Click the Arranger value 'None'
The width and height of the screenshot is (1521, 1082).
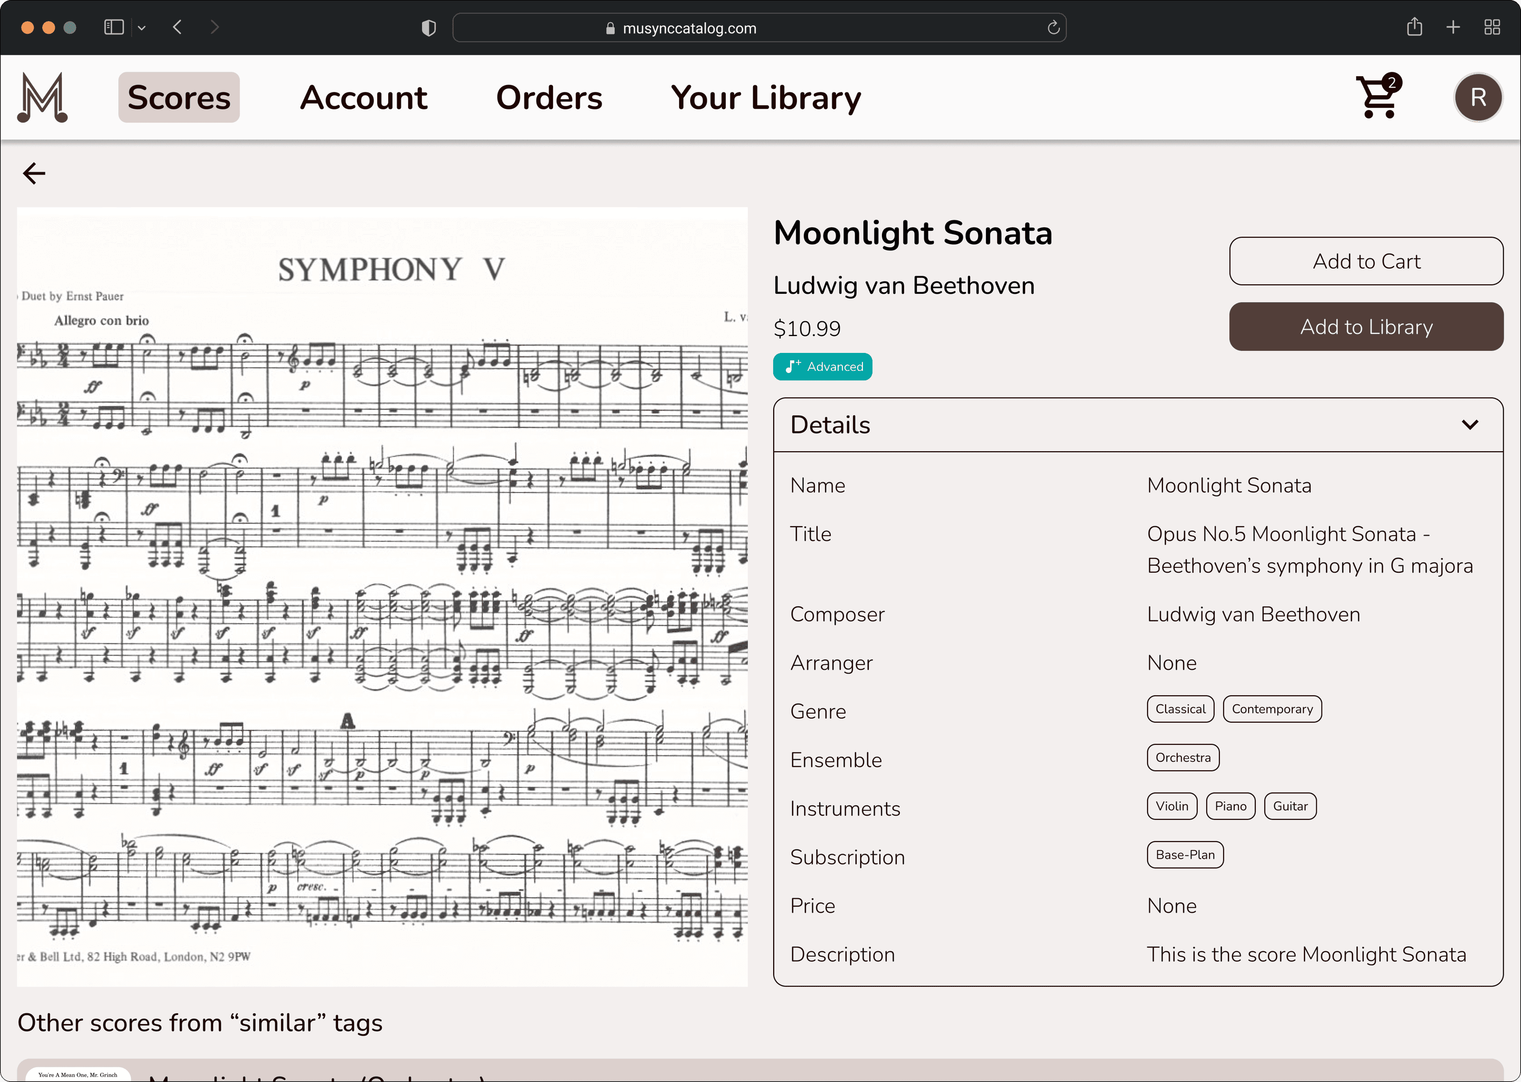click(x=1171, y=663)
